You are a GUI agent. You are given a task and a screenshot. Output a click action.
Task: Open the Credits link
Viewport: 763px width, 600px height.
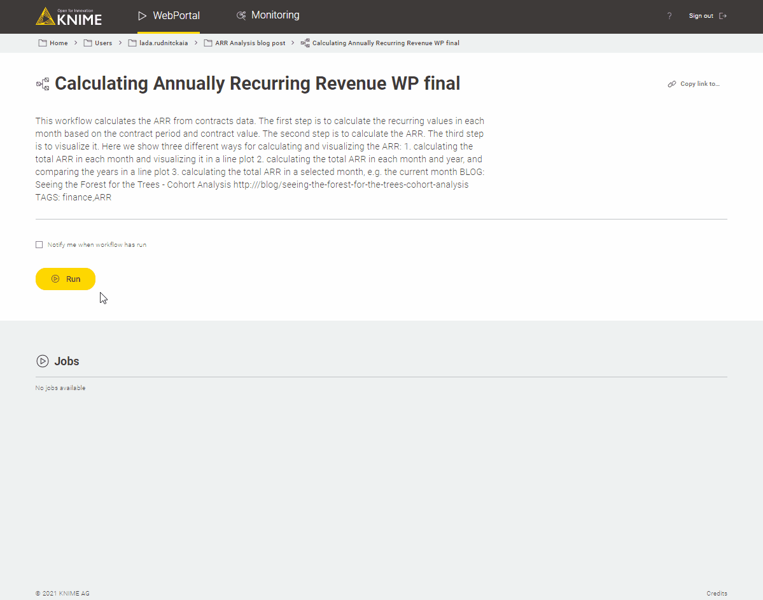[x=717, y=593]
